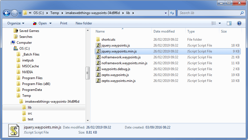Minimize the Explorer window
This screenshot has height=140, width=248.
click(221, 3)
